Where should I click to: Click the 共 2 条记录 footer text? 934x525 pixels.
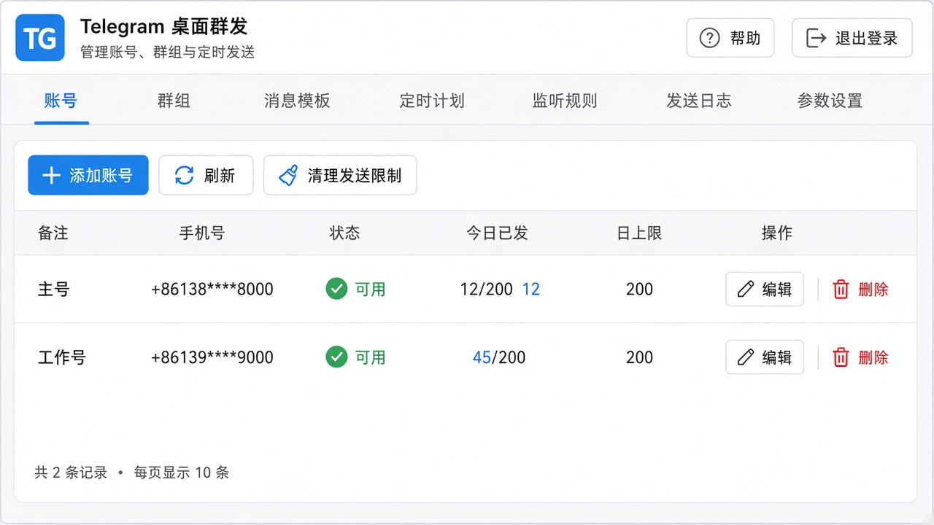pos(71,472)
